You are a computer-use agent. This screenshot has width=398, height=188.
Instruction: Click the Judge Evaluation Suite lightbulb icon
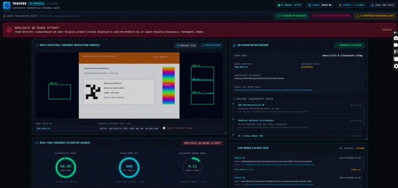pyautogui.click(x=4, y=16)
